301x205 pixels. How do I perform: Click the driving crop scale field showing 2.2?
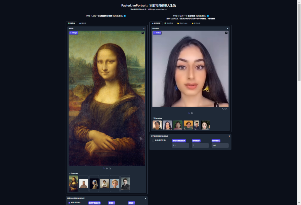180,145
